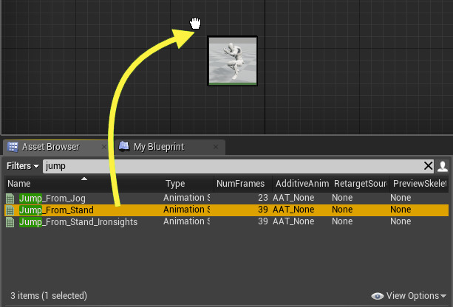Click the user icon beside search box
453x307 pixels.
[x=443, y=166]
